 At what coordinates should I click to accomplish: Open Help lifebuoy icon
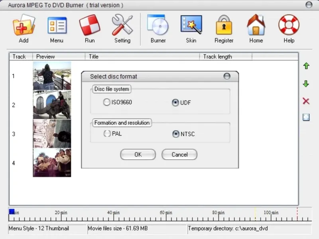click(x=289, y=25)
